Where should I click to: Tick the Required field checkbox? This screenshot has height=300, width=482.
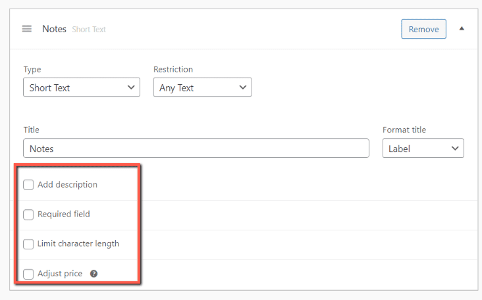(28, 214)
